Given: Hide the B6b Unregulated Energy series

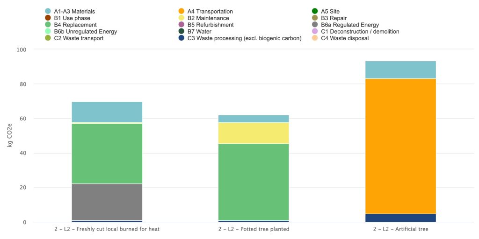Looking at the screenshot, I should [x=80, y=31].
